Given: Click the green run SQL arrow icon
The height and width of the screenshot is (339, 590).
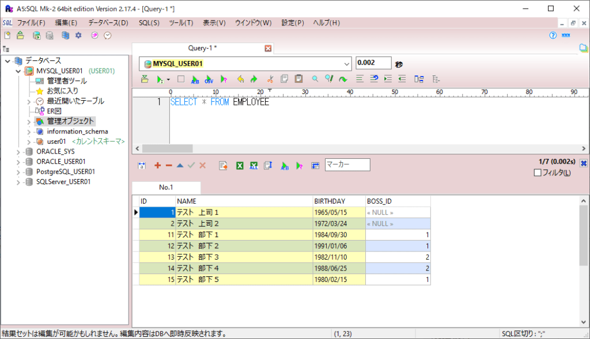Looking at the screenshot, I should click(x=160, y=79).
